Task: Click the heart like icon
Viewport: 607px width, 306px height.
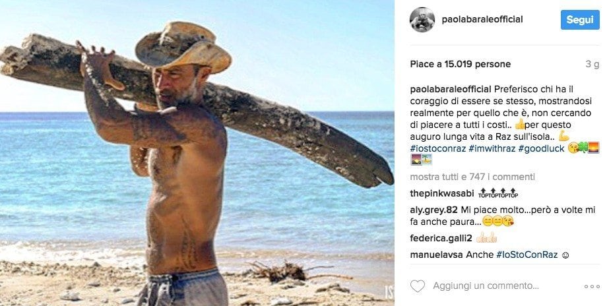Action: point(417,286)
